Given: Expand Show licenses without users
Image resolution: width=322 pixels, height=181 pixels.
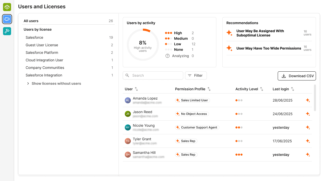Looking at the screenshot, I should tap(54, 83).
